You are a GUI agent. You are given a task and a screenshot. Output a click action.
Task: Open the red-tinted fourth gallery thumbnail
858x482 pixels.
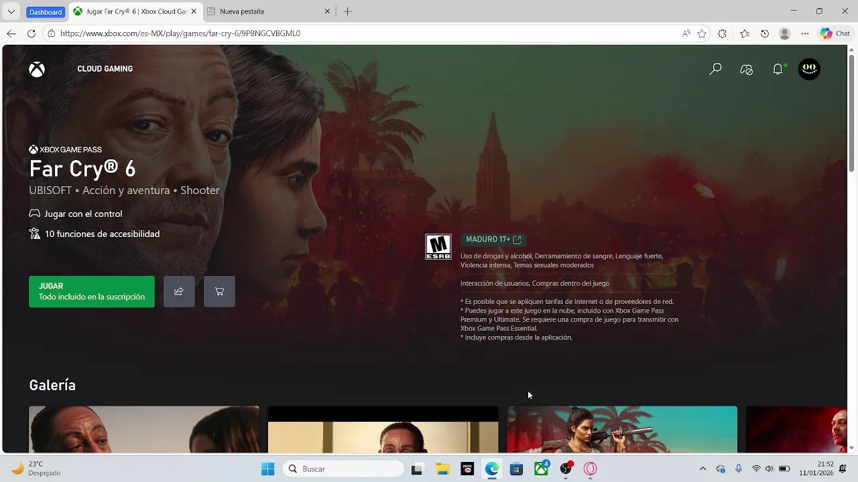click(796, 430)
